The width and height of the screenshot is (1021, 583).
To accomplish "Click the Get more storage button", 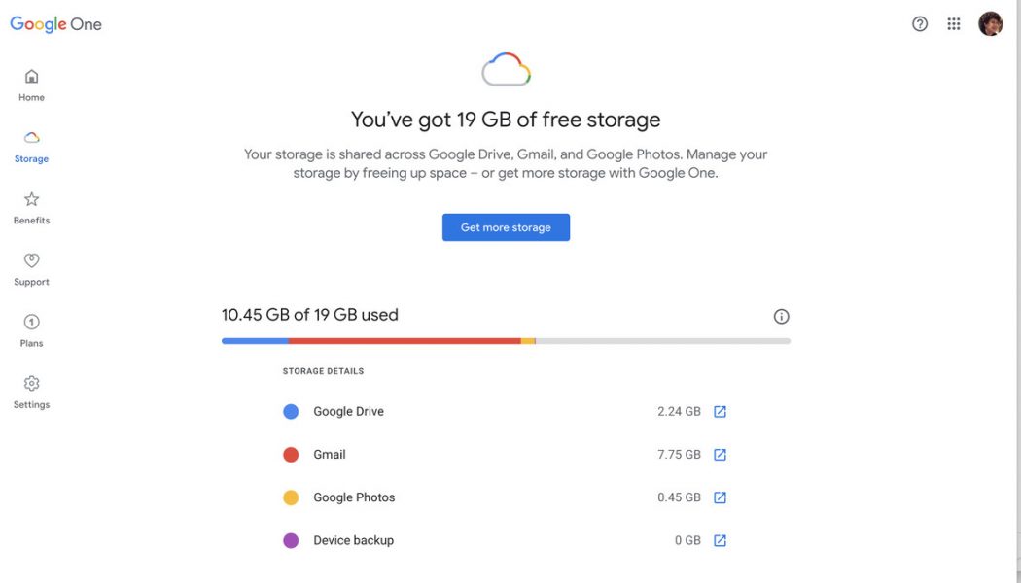I will [x=506, y=226].
